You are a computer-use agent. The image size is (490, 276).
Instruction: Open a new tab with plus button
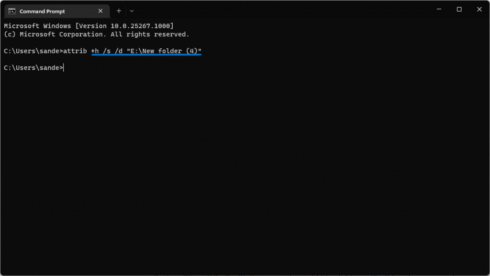119,11
